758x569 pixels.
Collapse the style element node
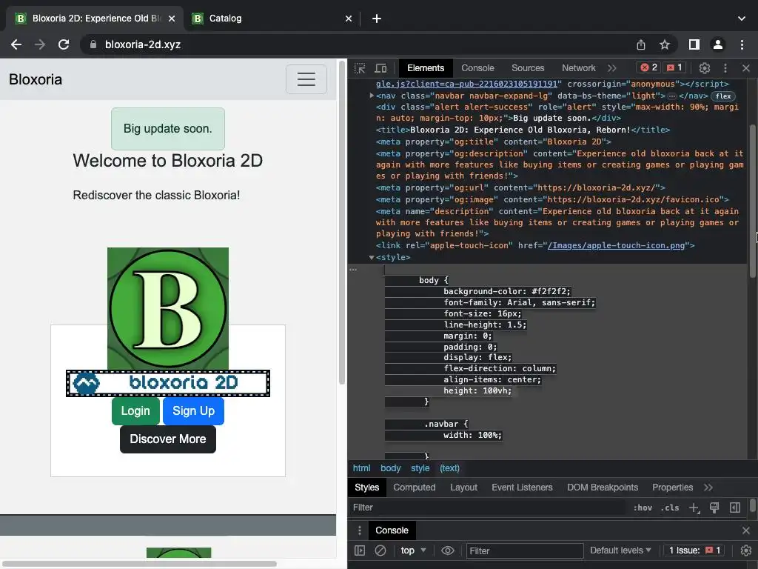[x=372, y=258]
